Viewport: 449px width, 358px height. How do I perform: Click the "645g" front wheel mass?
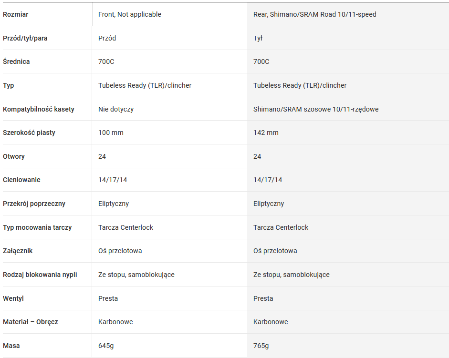pos(106,346)
